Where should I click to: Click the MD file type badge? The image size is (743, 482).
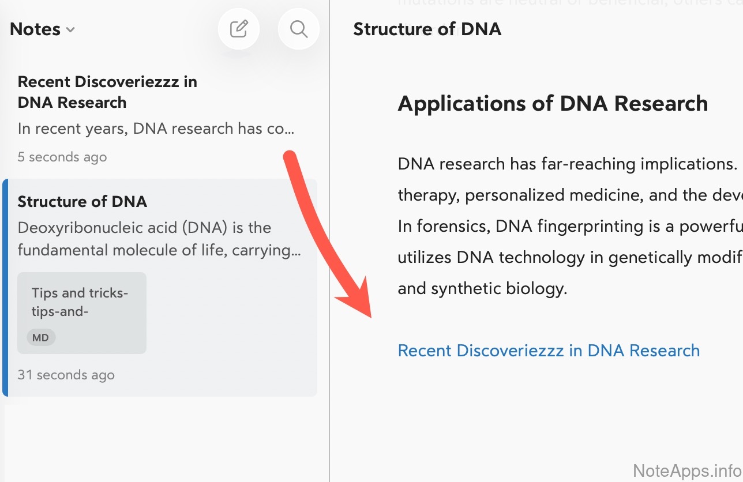click(40, 337)
